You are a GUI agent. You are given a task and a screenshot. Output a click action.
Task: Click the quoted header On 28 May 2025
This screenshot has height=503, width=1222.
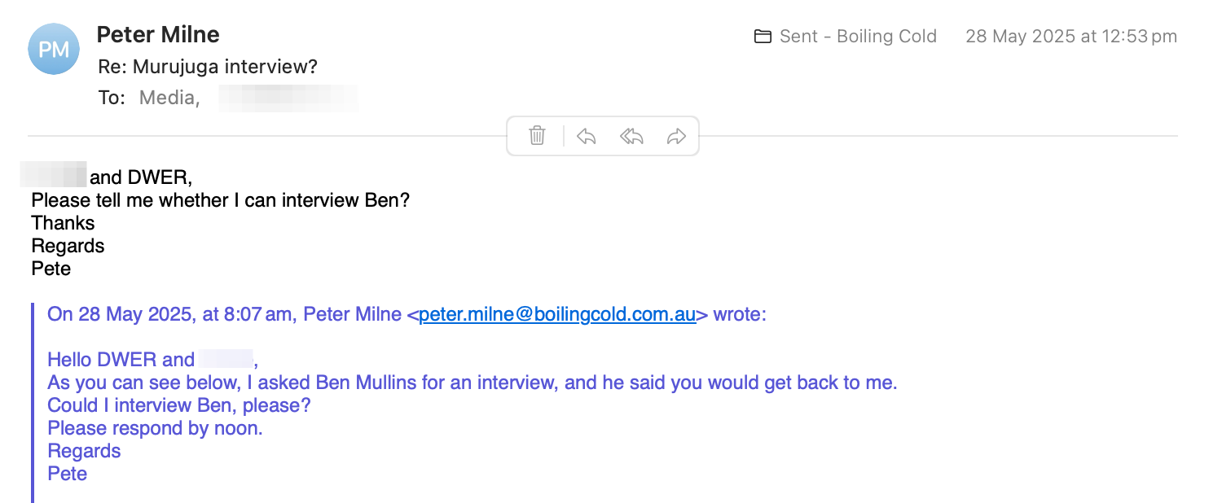407,315
